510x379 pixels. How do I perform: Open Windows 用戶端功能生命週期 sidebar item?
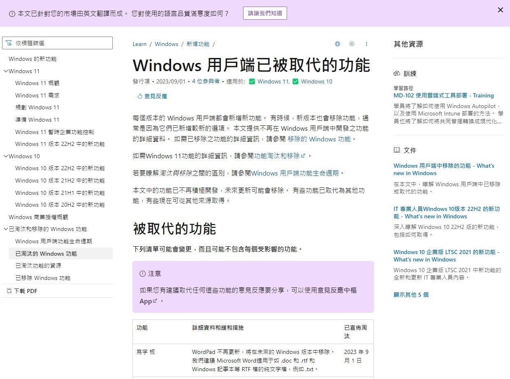point(53,241)
